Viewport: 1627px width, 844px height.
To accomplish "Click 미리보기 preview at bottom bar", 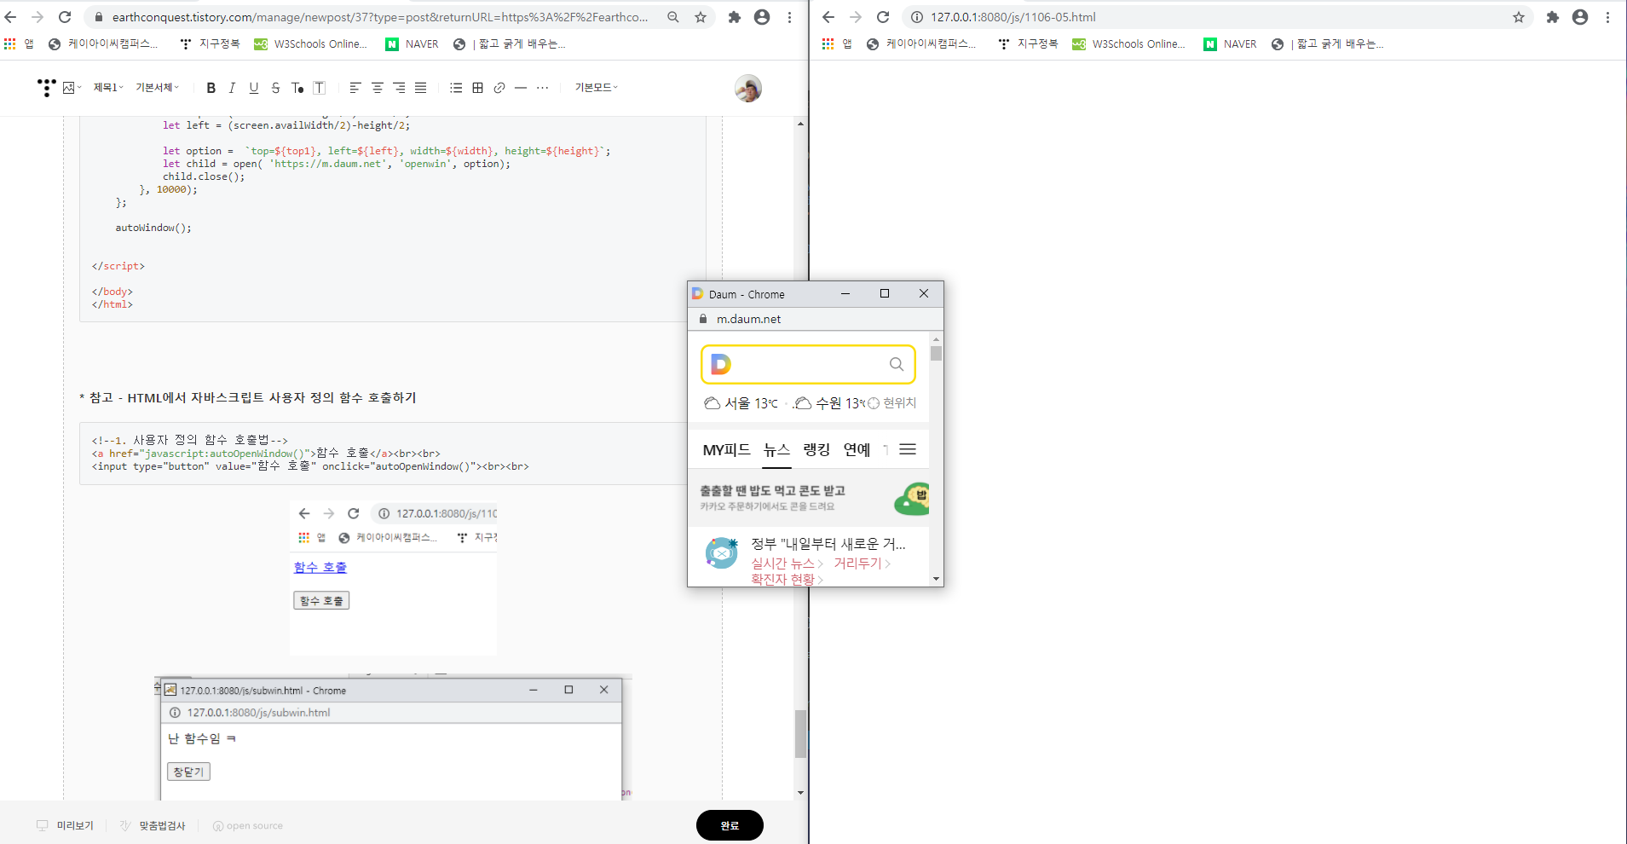I will tap(66, 825).
